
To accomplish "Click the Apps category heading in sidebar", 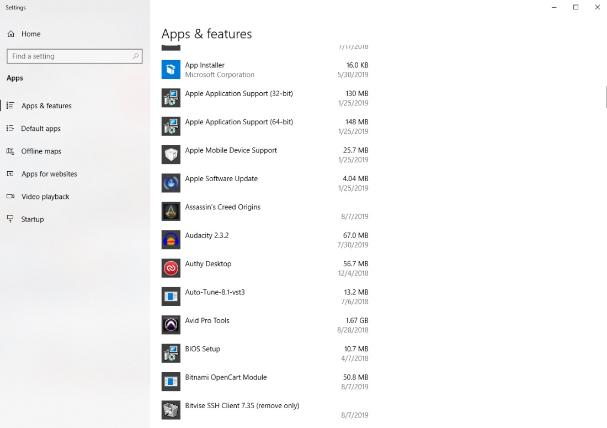I will (15, 78).
